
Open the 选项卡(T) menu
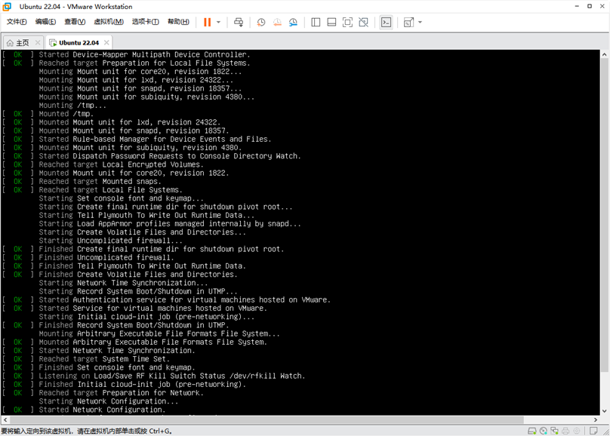(145, 22)
